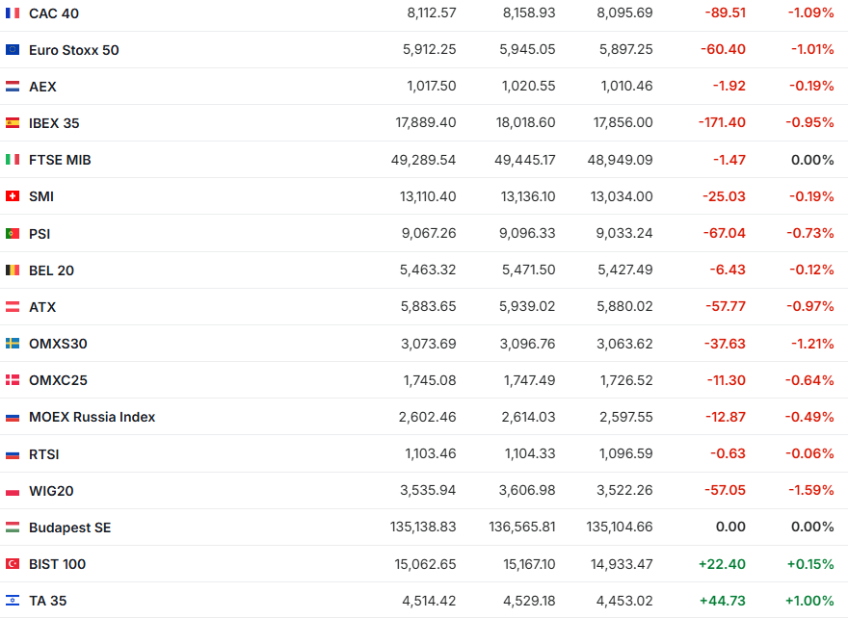Select WIG20 percent change -1.59%
Screen dimensions: 848x618
click(811, 491)
